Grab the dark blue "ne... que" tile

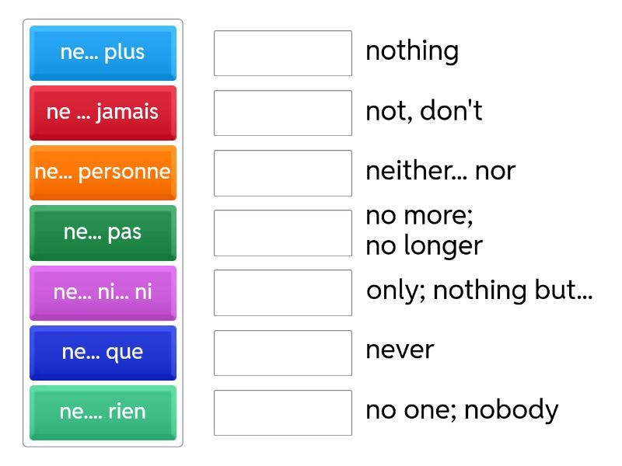(x=103, y=353)
